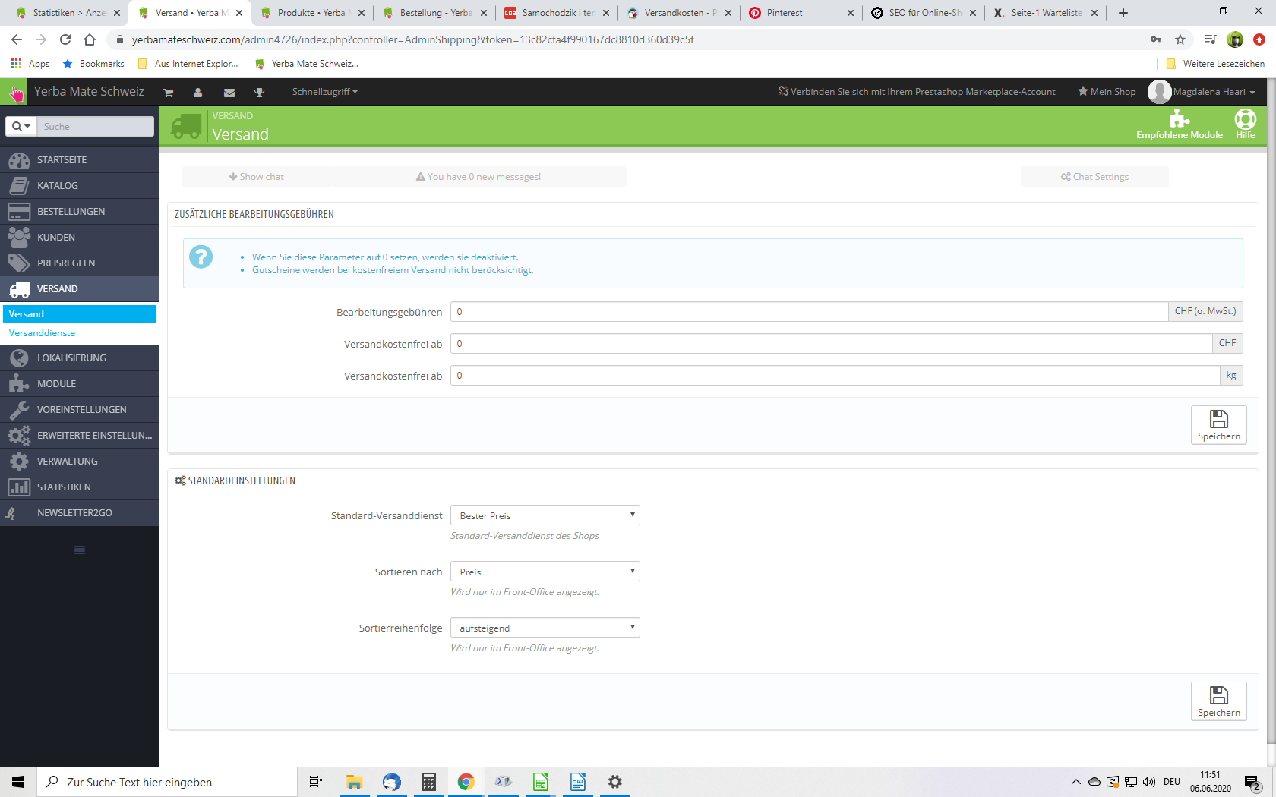
Task: Open Mein Shop link
Action: point(1107,92)
